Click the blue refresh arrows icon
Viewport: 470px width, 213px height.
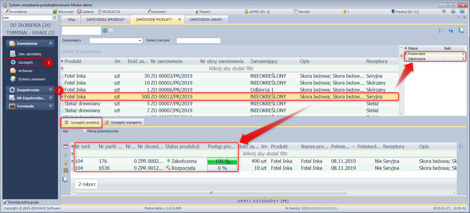[x=451, y=31]
